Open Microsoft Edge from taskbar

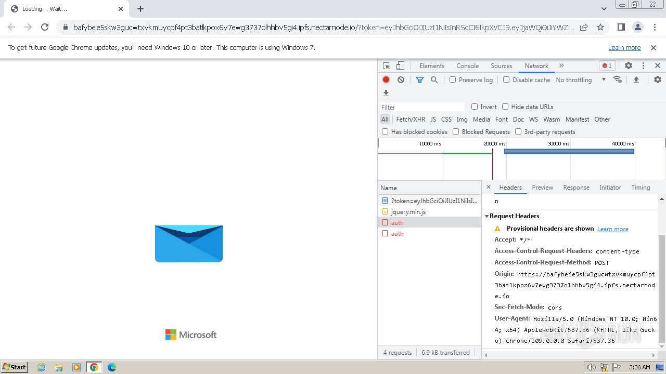click(x=112, y=367)
